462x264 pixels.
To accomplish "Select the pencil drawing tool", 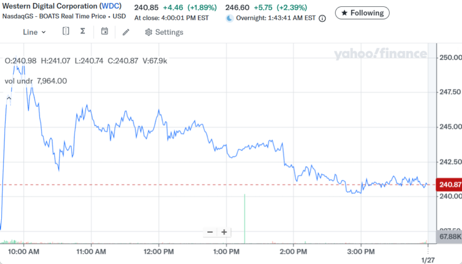I will (x=126, y=32).
